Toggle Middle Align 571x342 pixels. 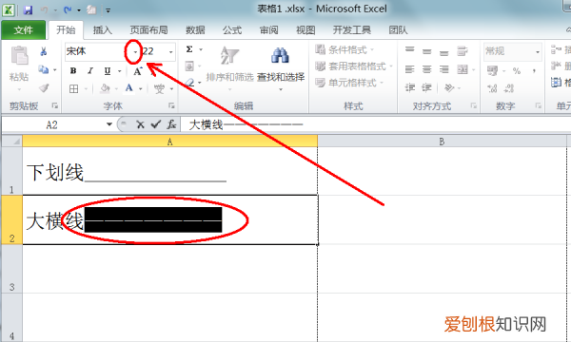coord(426,51)
